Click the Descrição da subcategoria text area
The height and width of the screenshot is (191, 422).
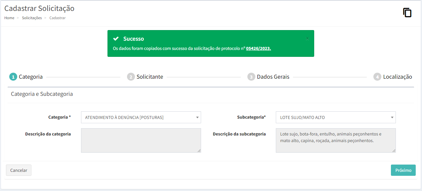(x=336, y=140)
